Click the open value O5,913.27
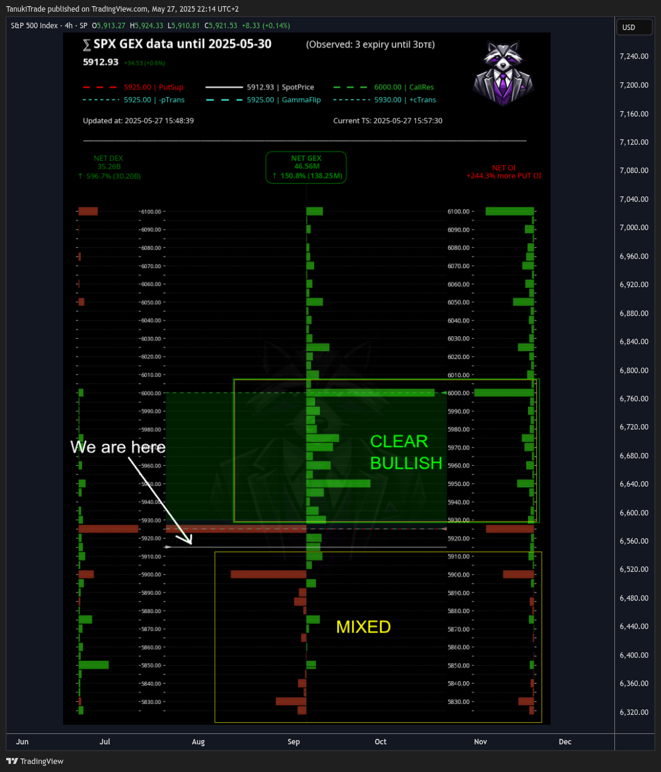The height and width of the screenshot is (772, 661). click(x=109, y=26)
